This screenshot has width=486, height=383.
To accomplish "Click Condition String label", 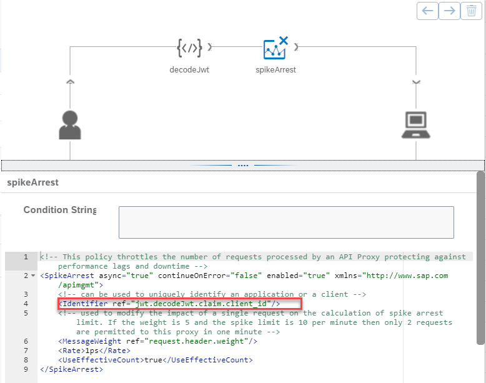I will 60,210.
